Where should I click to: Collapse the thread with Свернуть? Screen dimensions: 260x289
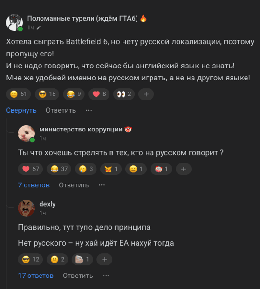tap(21, 110)
